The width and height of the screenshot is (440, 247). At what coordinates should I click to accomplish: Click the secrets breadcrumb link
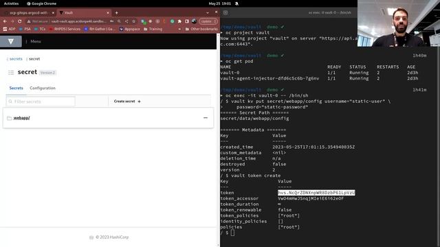(x=16, y=59)
